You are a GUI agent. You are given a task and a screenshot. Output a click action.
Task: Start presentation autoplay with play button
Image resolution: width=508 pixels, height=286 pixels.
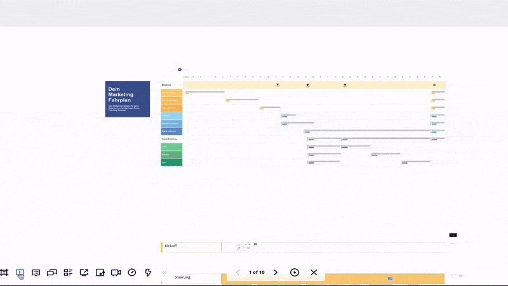(x=295, y=272)
